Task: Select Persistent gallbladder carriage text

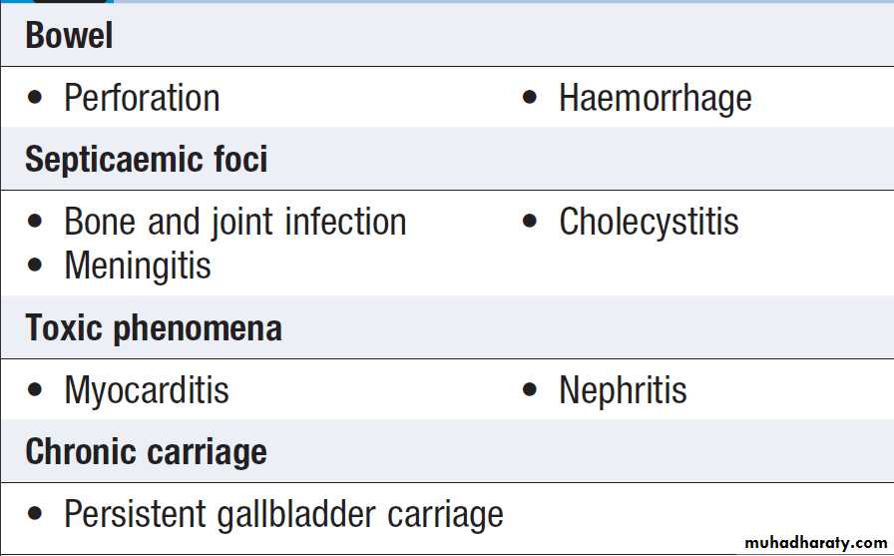Action: [x=283, y=514]
